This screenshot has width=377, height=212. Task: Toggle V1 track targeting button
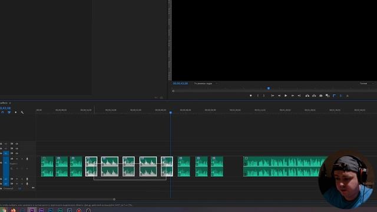click(x=6, y=153)
